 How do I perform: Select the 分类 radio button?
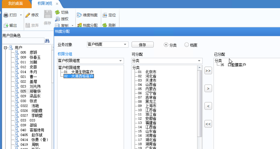(166, 45)
